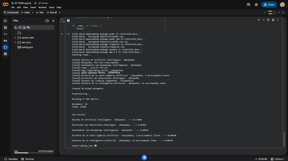Delete the cell with trash icon

coord(273,20)
